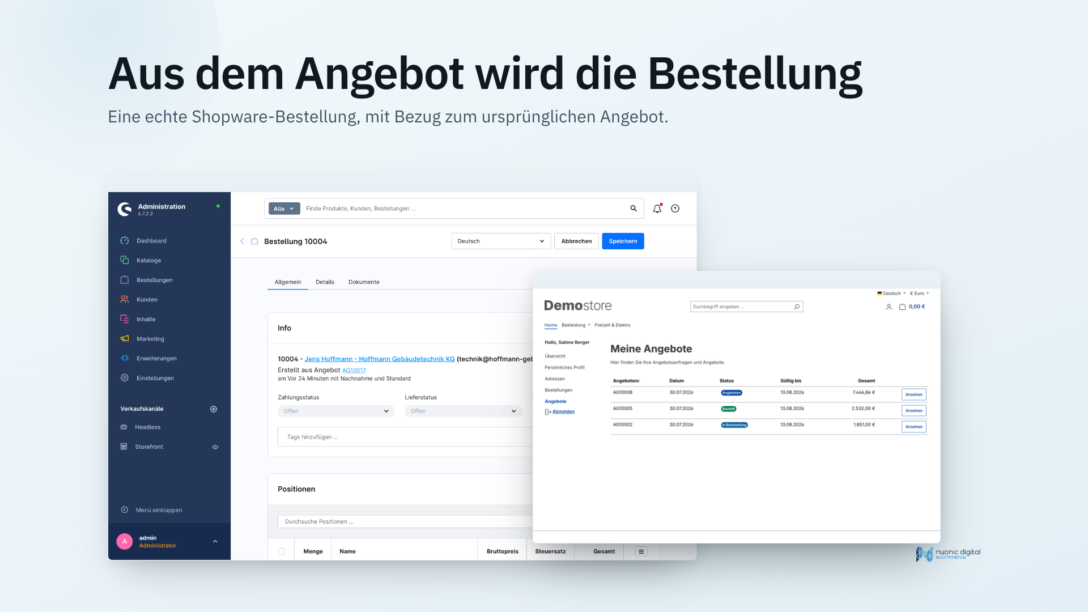
Task: Click the Tags hinzufügen field
Action: tap(405, 437)
